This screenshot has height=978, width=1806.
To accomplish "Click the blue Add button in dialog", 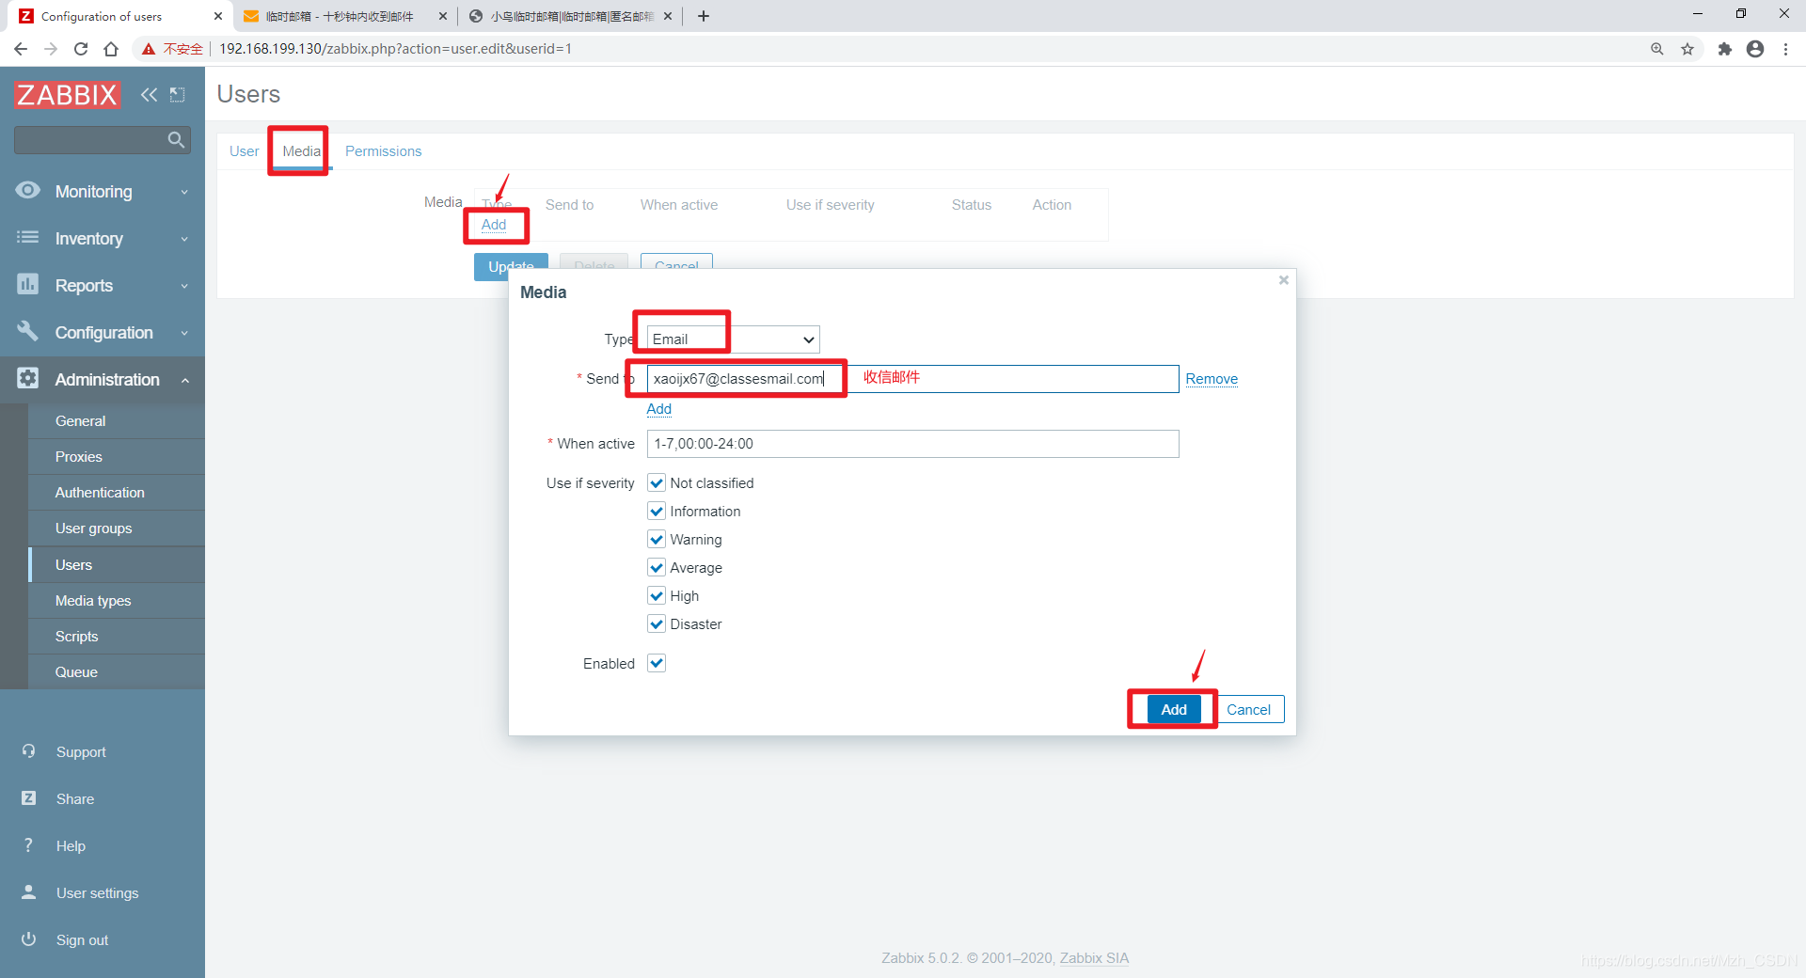I will [x=1173, y=709].
